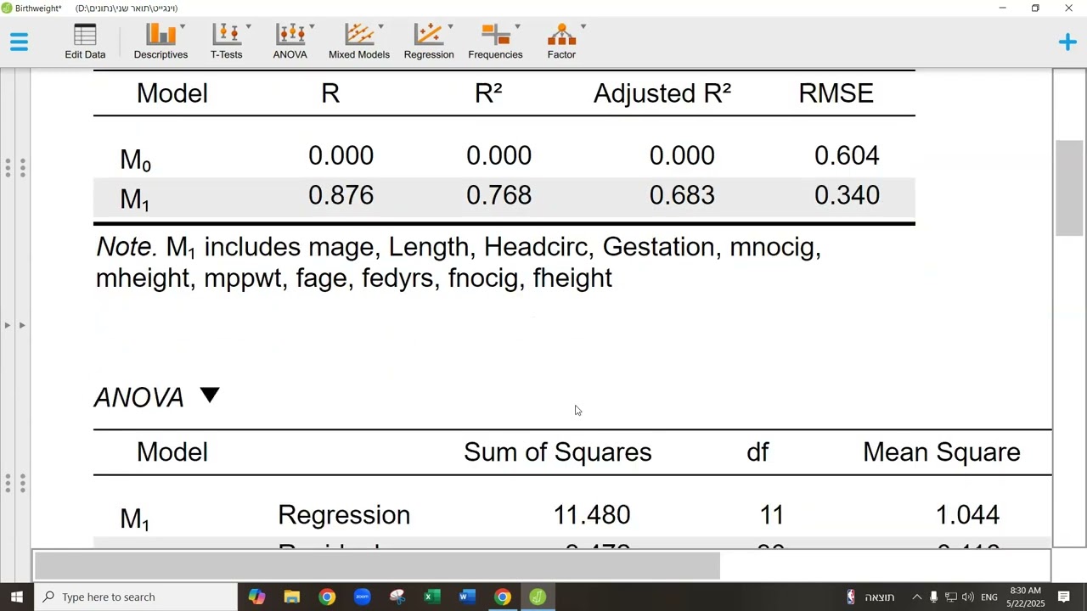1087x611 pixels.
Task: Show hidden system tray icons
Action: coord(916,597)
